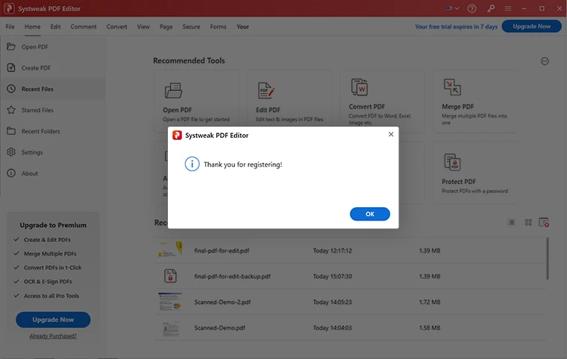Select Recent Folders in the sidebar
The width and height of the screenshot is (567, 359).
53,131
